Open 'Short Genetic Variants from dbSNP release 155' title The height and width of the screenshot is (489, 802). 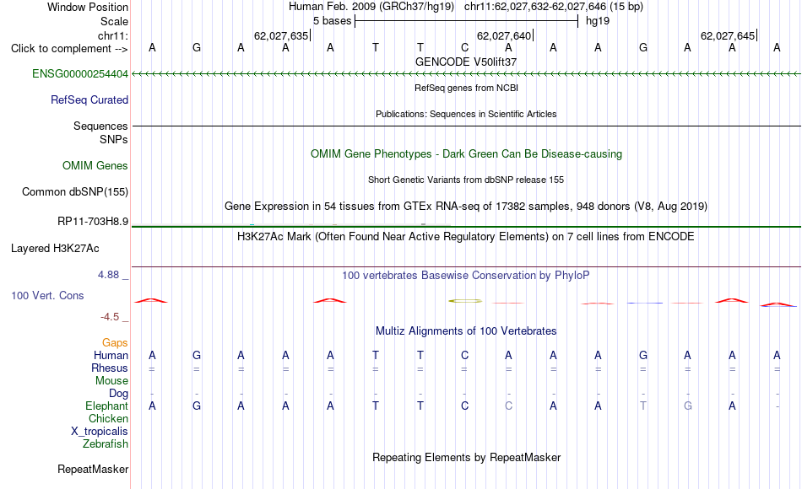click(x=466, y=180)
